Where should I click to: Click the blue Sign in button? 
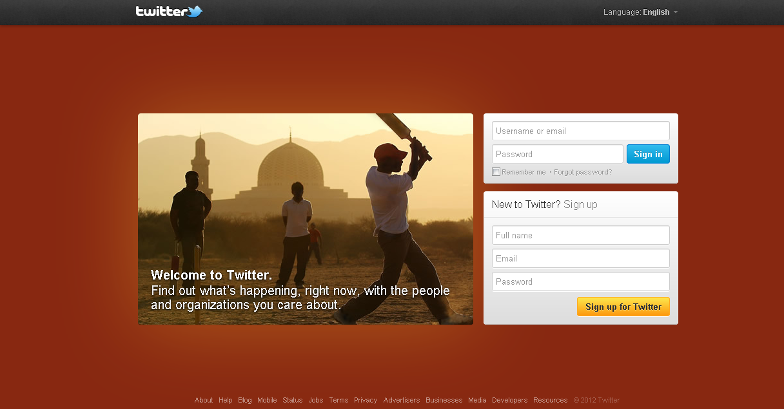click(x=648, y=154)
